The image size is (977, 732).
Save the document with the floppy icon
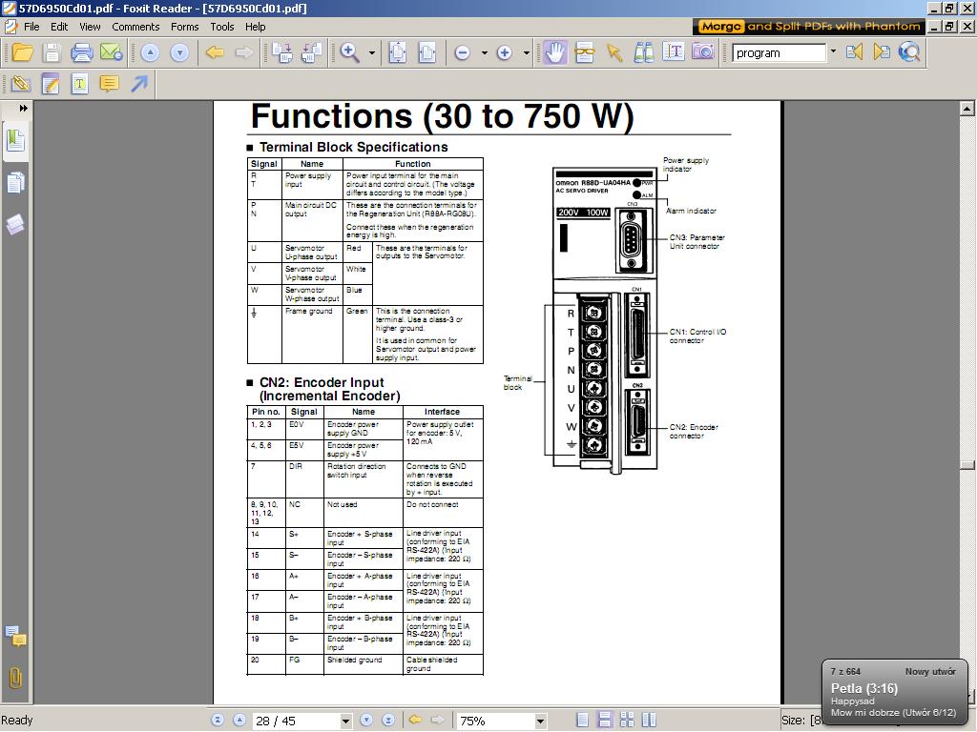[52, 52]
